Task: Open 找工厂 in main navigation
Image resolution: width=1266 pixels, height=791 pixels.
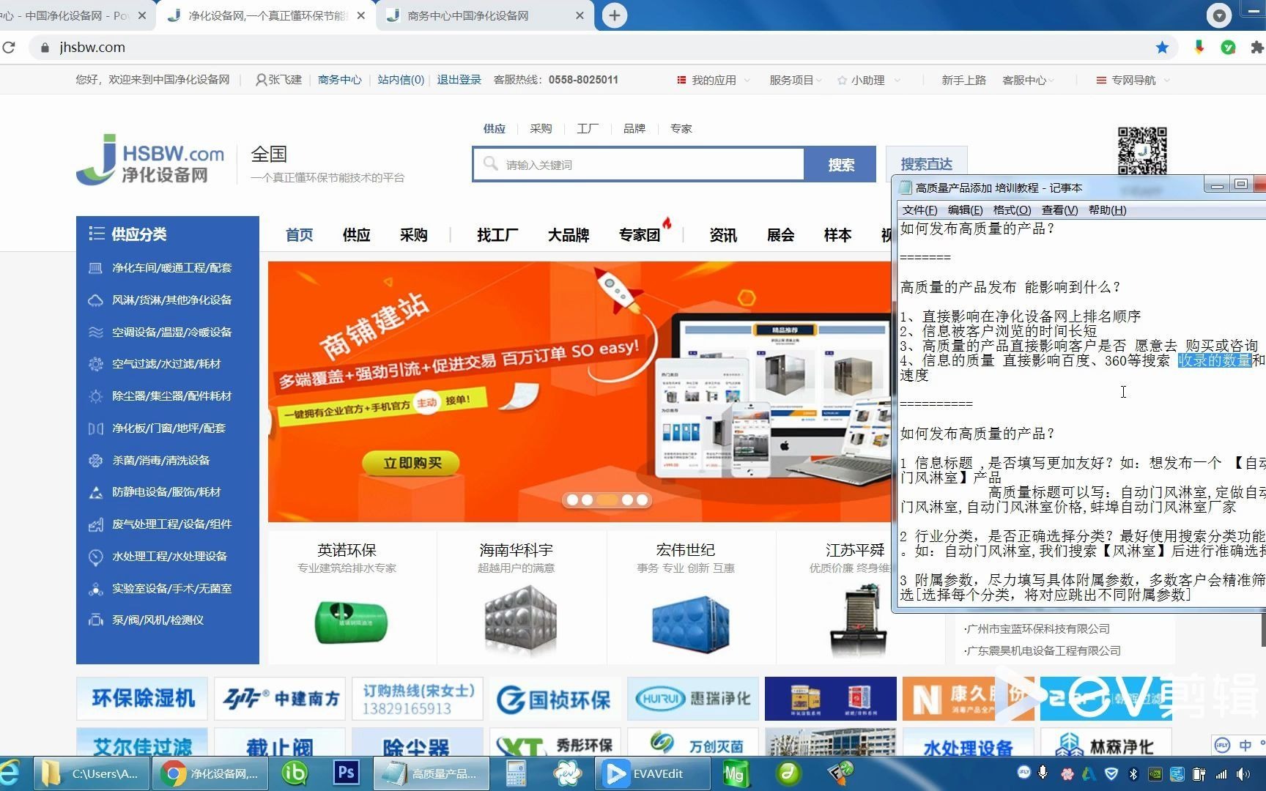Action: [497, 235]
